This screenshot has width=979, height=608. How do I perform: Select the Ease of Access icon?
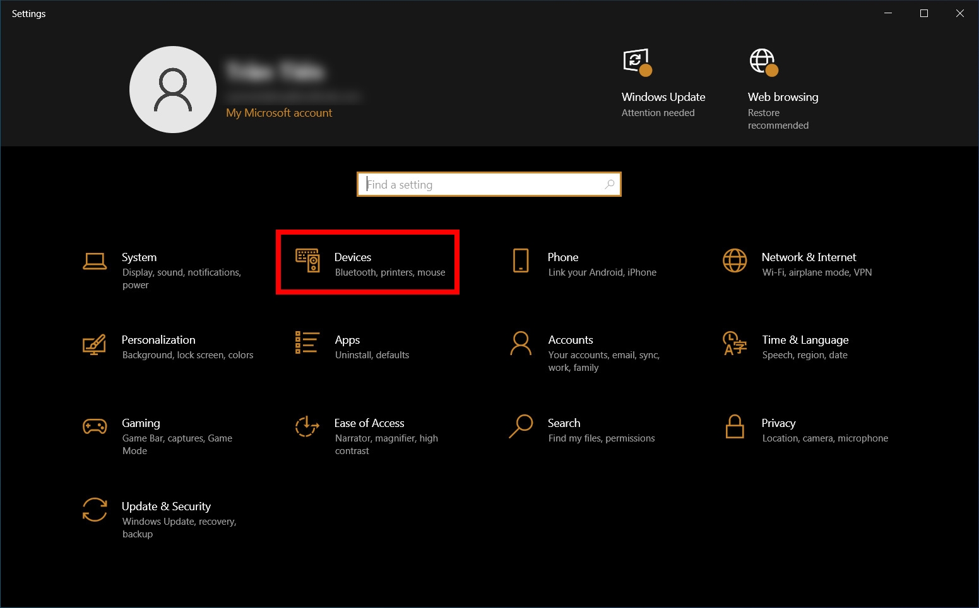pos(307,427)
